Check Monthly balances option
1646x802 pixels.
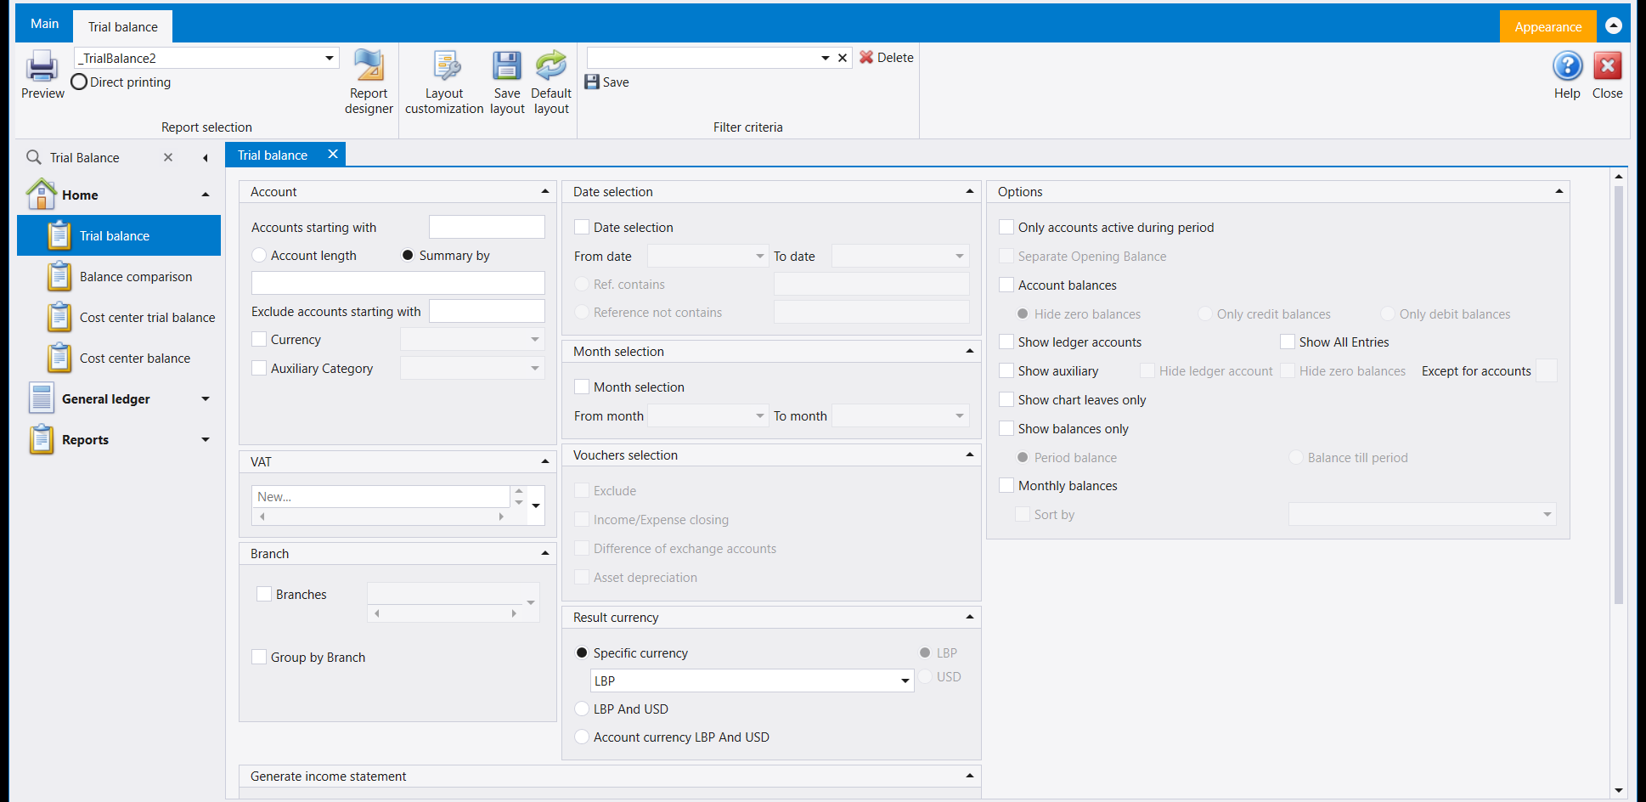click(1006, 485)
